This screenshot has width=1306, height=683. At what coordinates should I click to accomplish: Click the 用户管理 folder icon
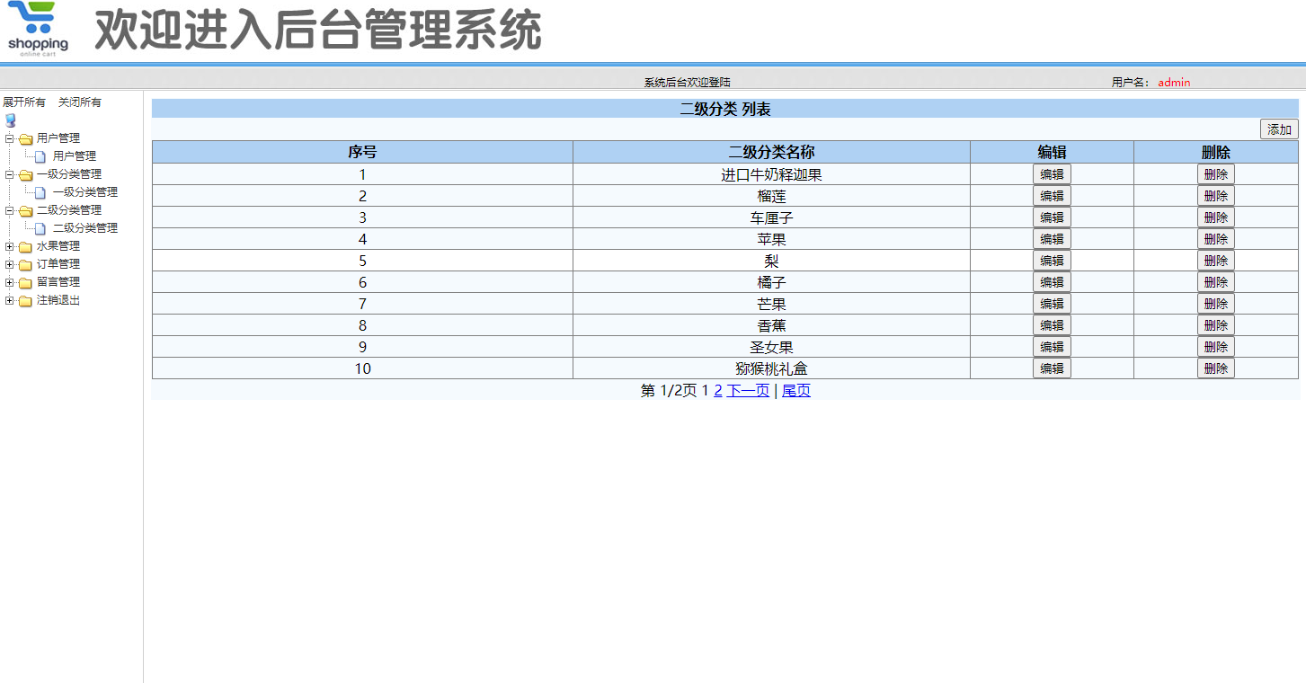pos(24,137)
